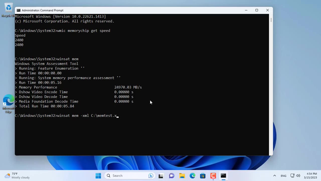The width and height of the screenshot is (321, 181).
Task: Click the 'Dshow Video Decode Time' line
Action: tap(74, 97)
